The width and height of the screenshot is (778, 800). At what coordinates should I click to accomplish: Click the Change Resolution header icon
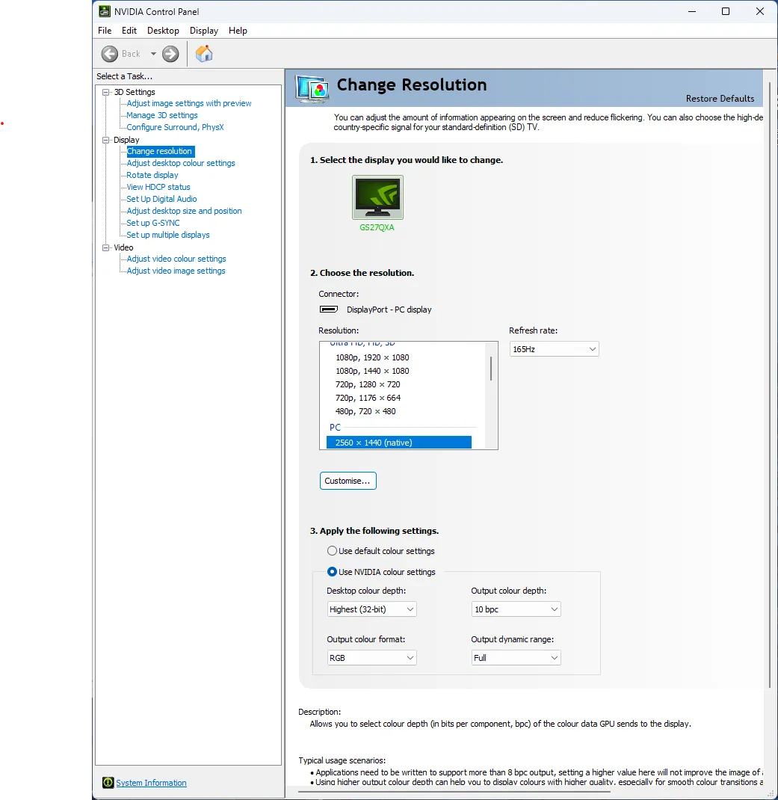pyautogui.click(x=312, y=89)
